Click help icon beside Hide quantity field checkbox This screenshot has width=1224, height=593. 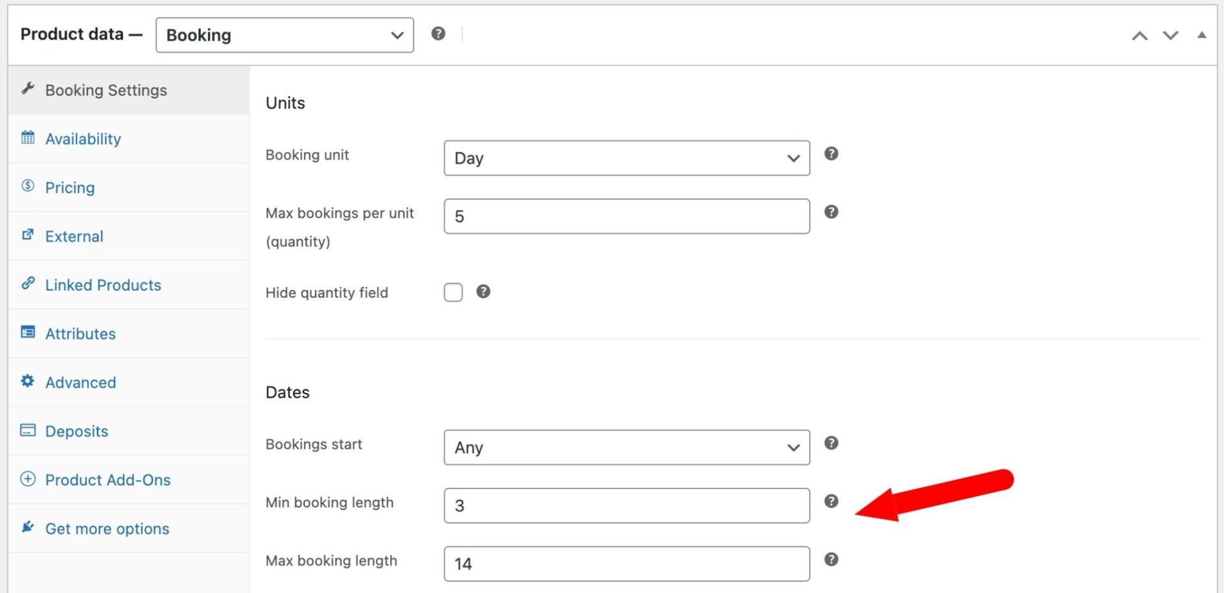(x=483, y=291)
